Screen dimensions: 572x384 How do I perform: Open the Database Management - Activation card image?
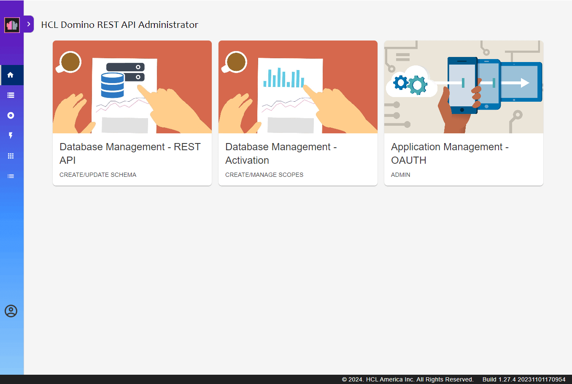click(298, 87)
